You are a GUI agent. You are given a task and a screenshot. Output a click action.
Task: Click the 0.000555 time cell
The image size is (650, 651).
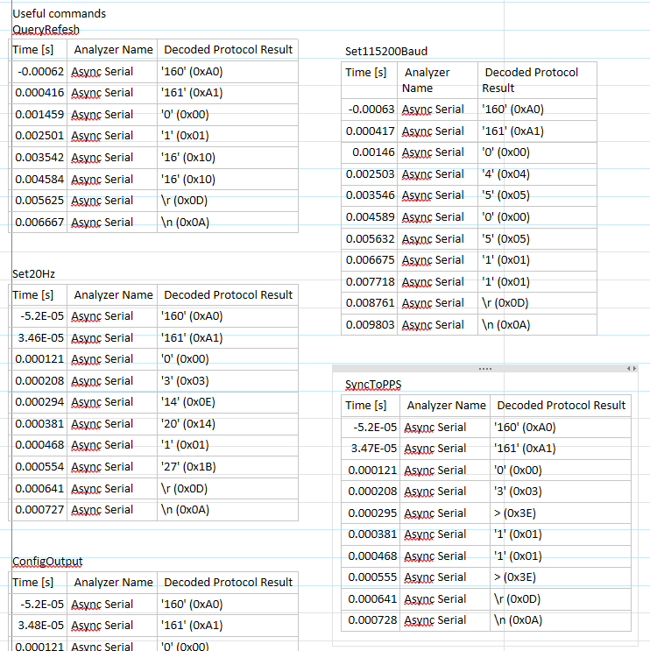pyautogui.click(x=372, y=577)
